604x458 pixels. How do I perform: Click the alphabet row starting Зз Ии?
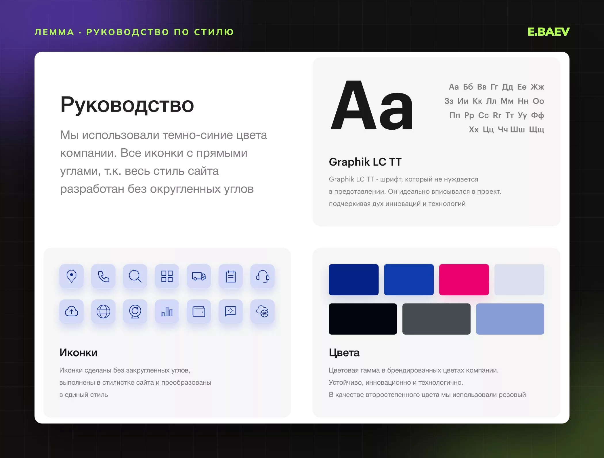(494, 101)
